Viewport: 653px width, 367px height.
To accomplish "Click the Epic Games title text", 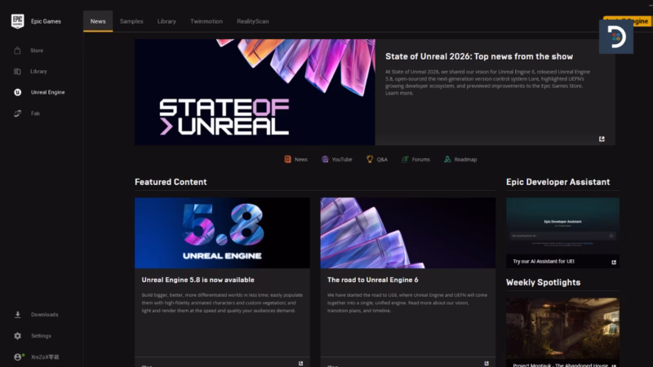I will 46,21.
